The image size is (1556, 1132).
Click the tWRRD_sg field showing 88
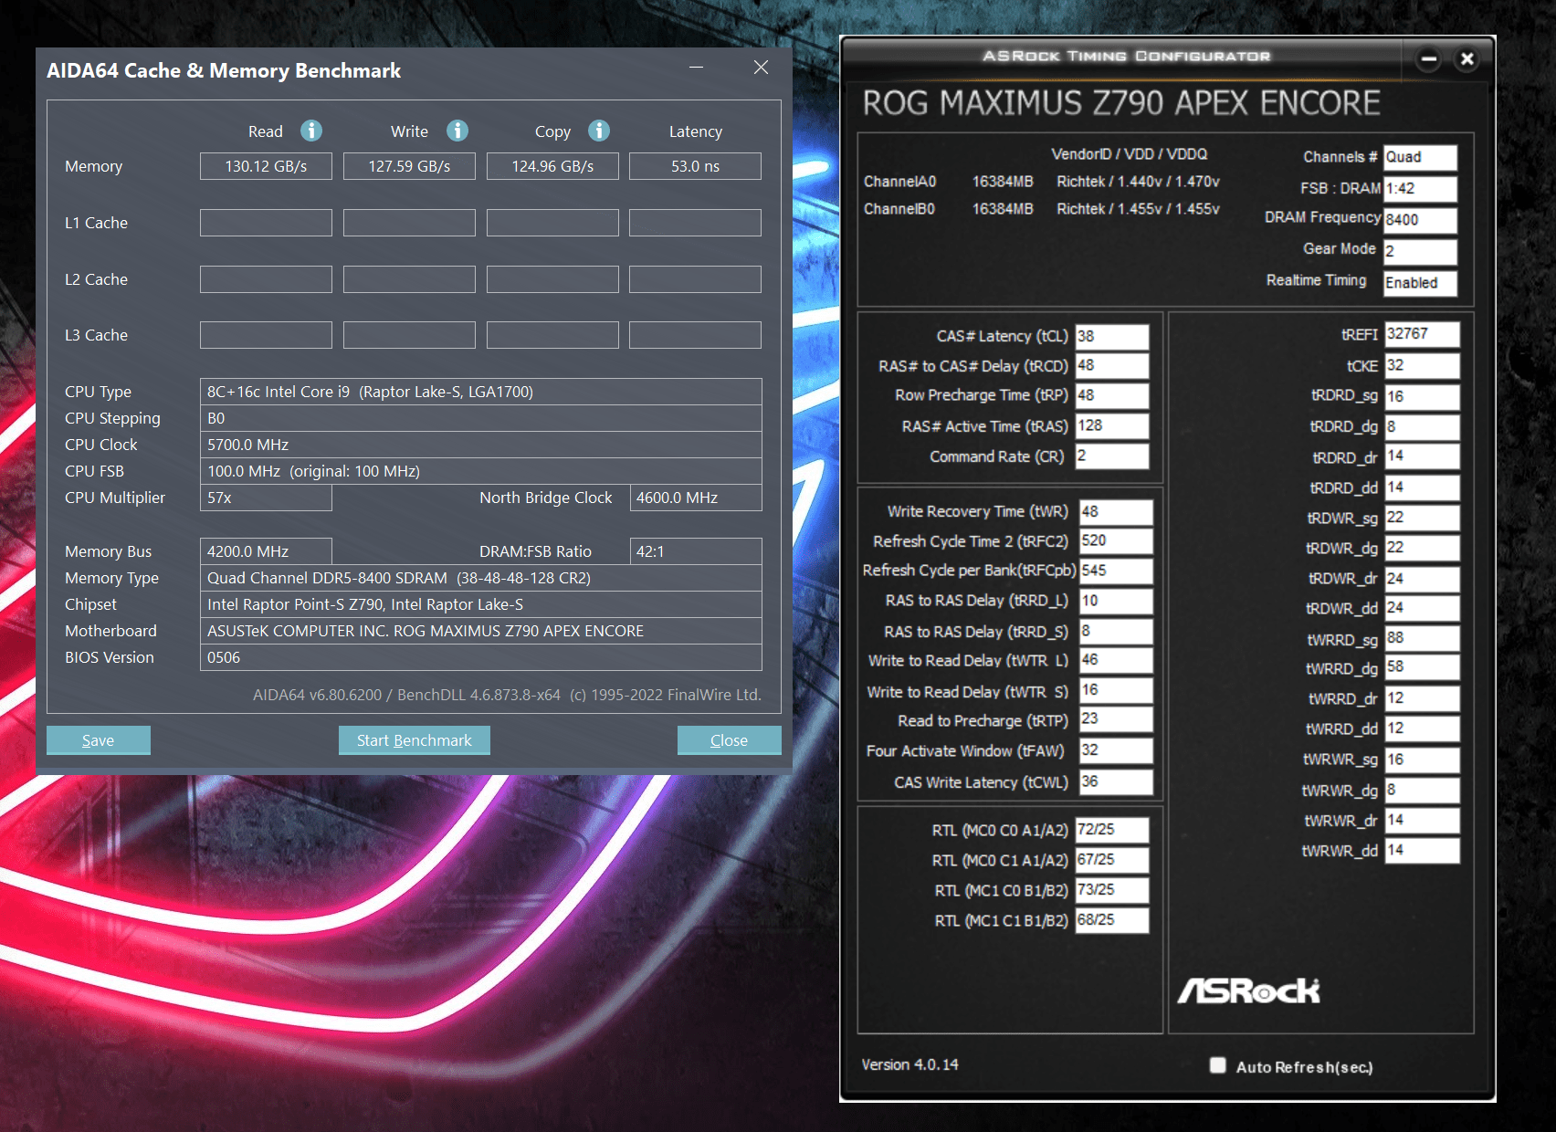pyautogui.click(x=1422, y=638)
